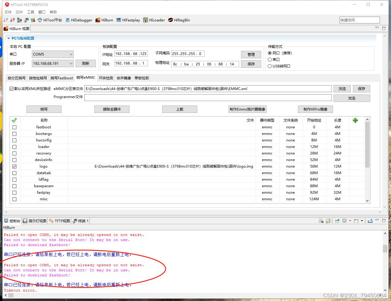
Task: Click the green check select-all header icon
Action: pos(14,120)
